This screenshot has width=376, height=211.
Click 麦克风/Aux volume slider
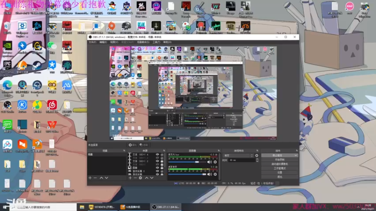tap(187, 162)
